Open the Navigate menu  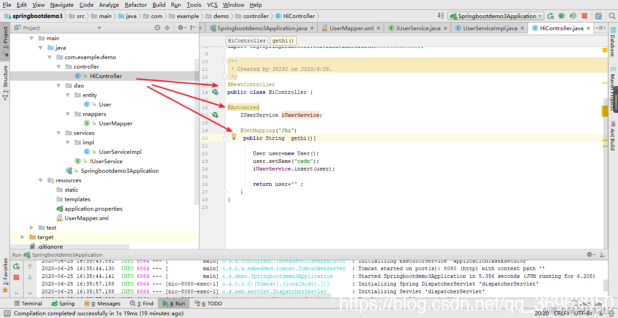pos(62,5)
